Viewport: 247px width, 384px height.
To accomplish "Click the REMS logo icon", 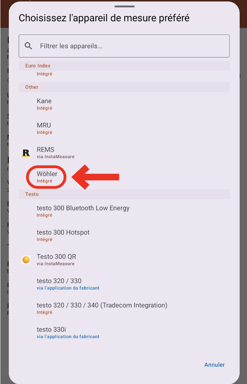I will point(26,153).
